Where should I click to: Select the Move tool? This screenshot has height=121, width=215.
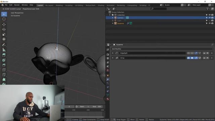[4, 25]
